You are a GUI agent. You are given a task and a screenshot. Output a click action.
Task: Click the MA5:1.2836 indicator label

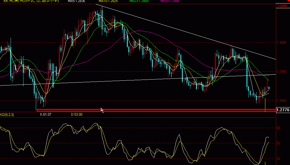pos(76,1)
